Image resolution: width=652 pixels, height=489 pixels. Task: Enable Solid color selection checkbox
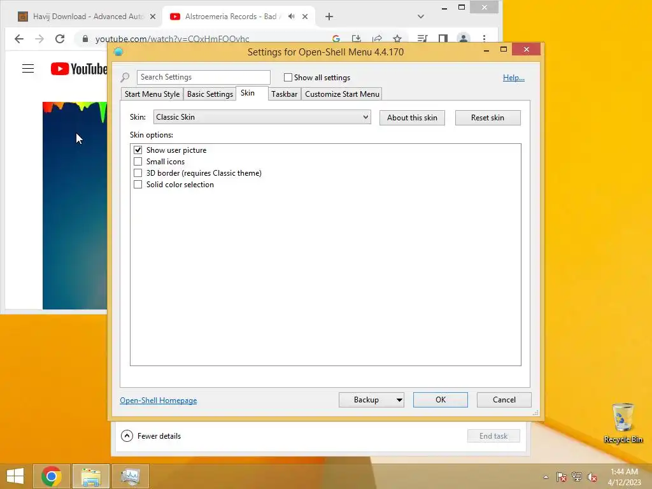click(138, 184)
